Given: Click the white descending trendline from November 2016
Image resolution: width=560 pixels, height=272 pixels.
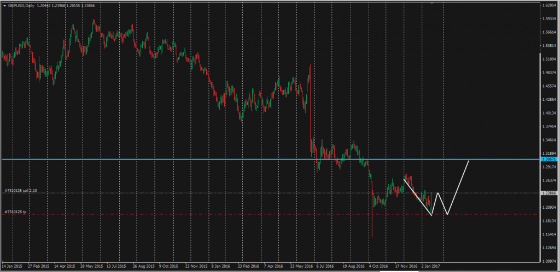Looking at the screenshot, I should 417,196.
